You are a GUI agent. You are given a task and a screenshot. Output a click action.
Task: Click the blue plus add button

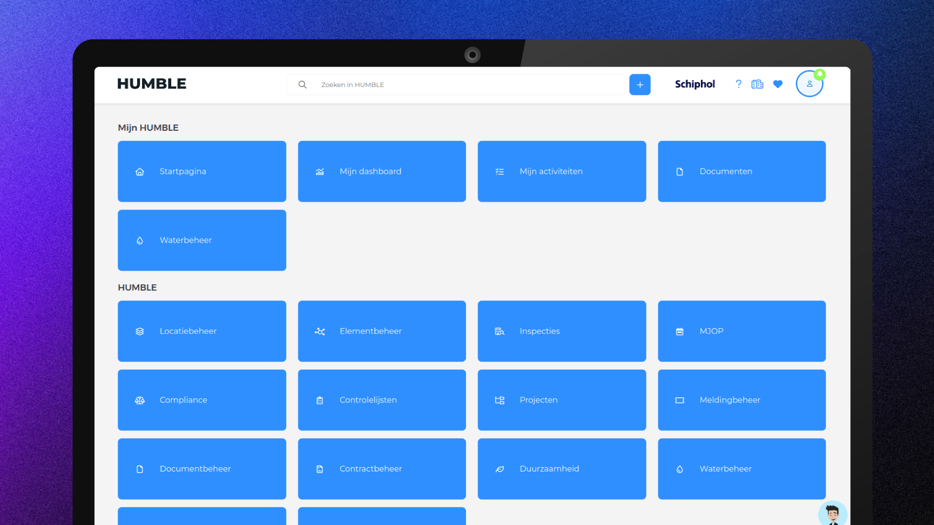point(640,85)
